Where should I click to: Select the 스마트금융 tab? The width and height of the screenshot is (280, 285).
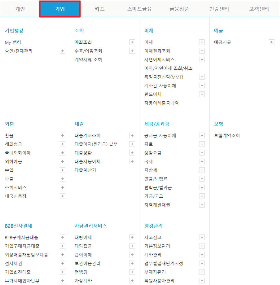click(x=139, y=9)
